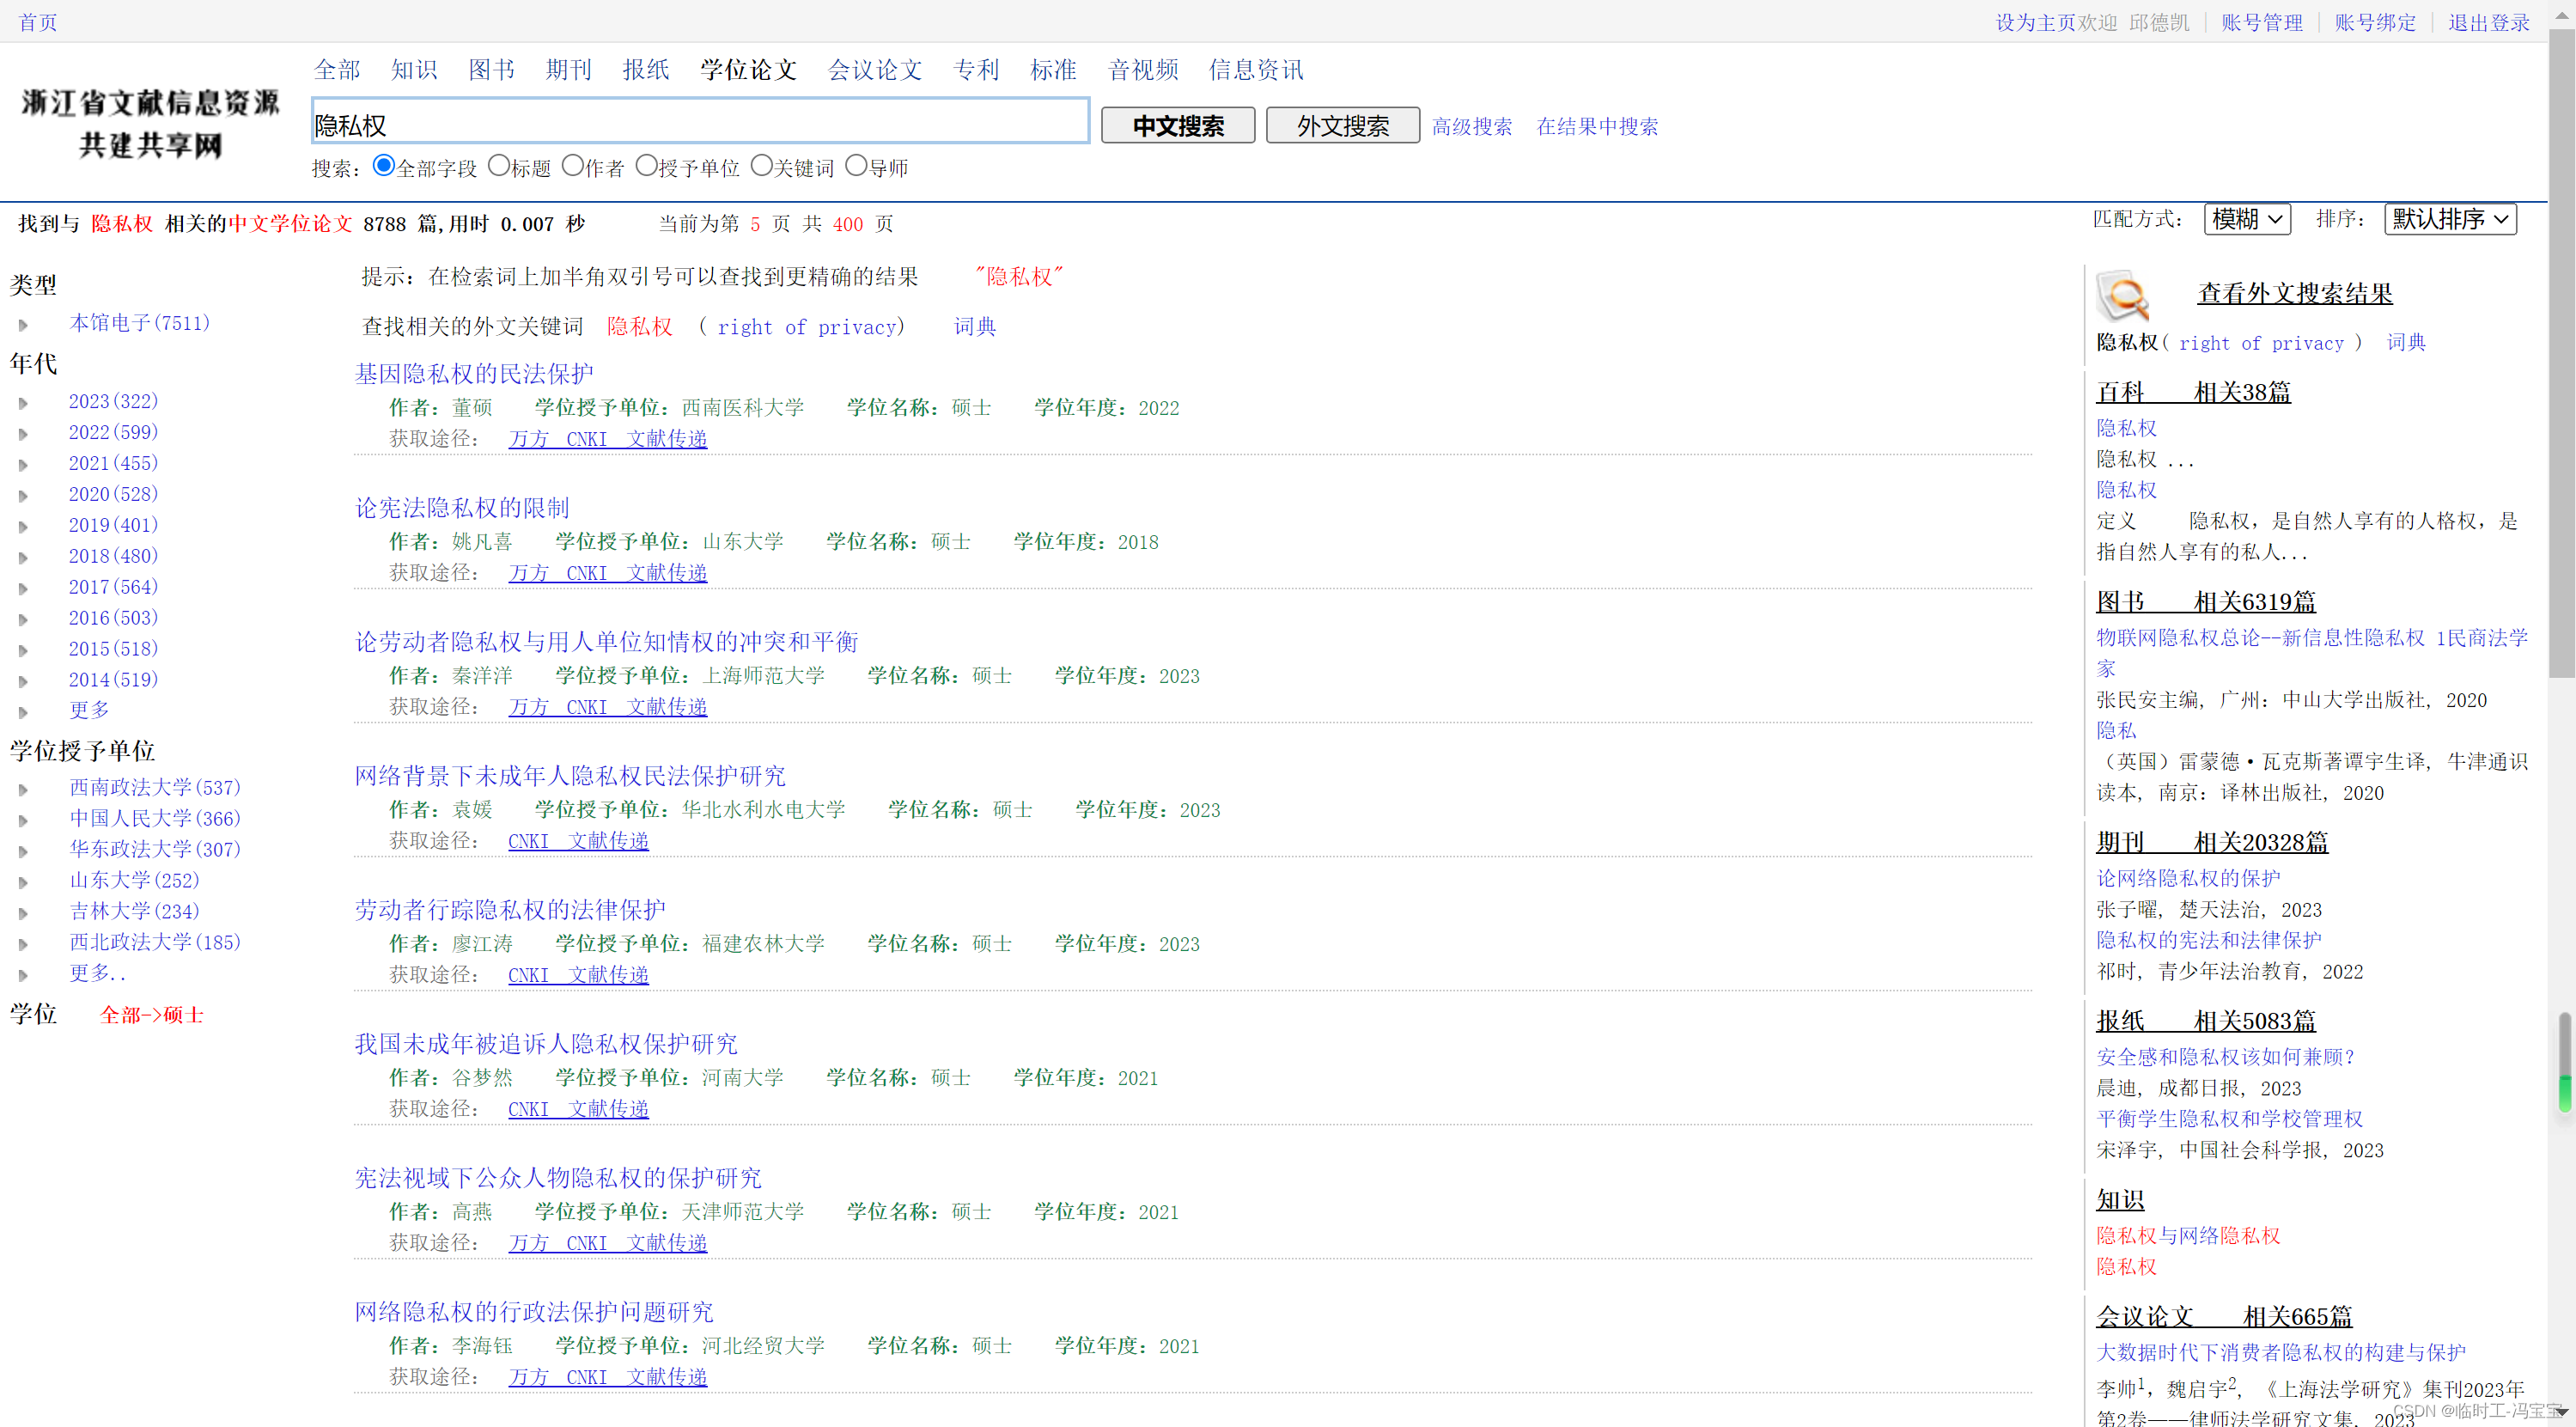Click the arrow icon beside 2023(322)
The height and width of the screenshot is (1427, 2576).
tap(23, 403)
